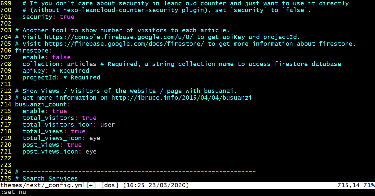
Task: Open the console.firebase.google.com URL
Action: (119, 37)
